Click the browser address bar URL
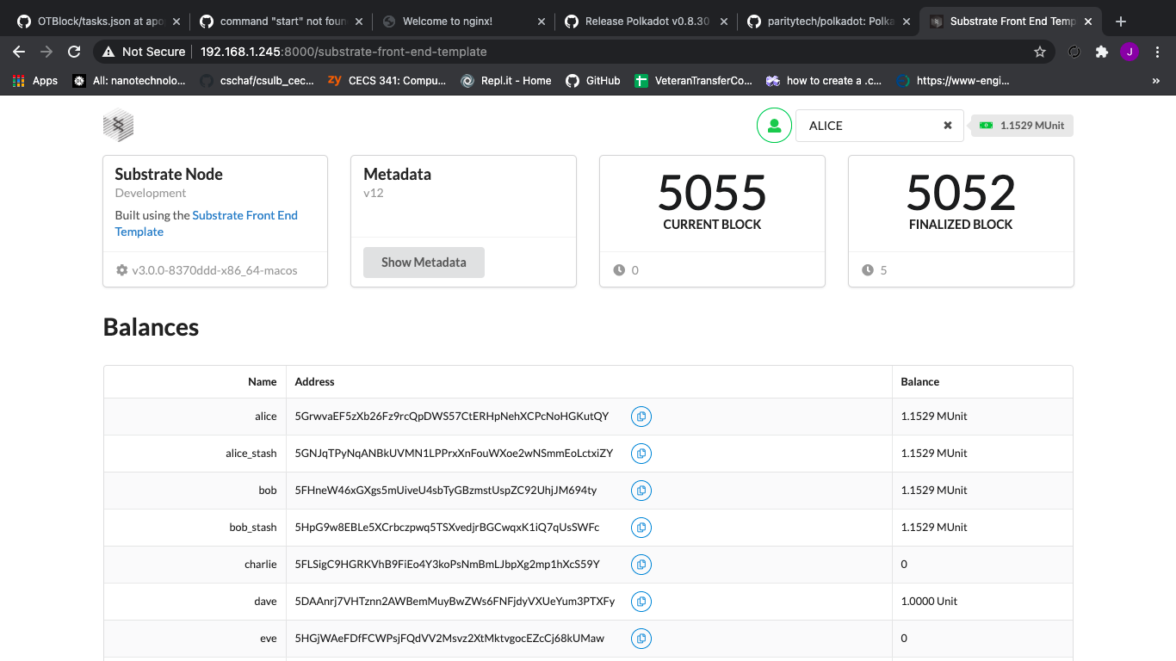Screen dimensions: 1176x661 pos(344,52)
